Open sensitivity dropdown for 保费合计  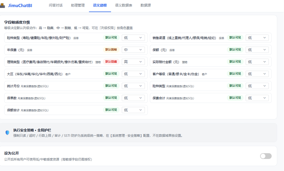click(257, 98)
